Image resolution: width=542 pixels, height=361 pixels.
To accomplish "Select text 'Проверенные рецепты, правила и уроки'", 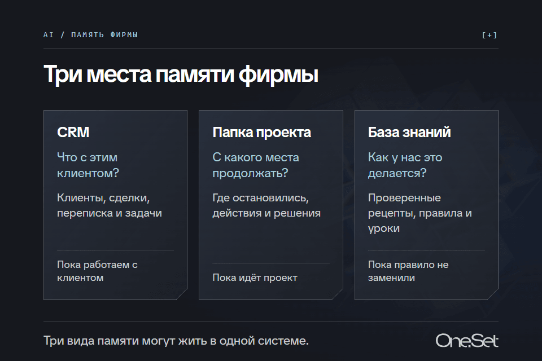I will (419, 213).
